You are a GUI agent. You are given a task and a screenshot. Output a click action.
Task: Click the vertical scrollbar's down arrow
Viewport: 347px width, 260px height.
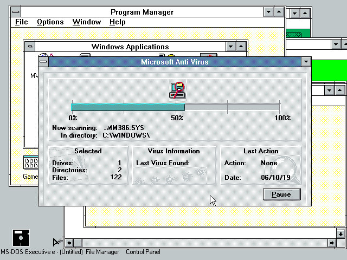(x=341, y=233)
